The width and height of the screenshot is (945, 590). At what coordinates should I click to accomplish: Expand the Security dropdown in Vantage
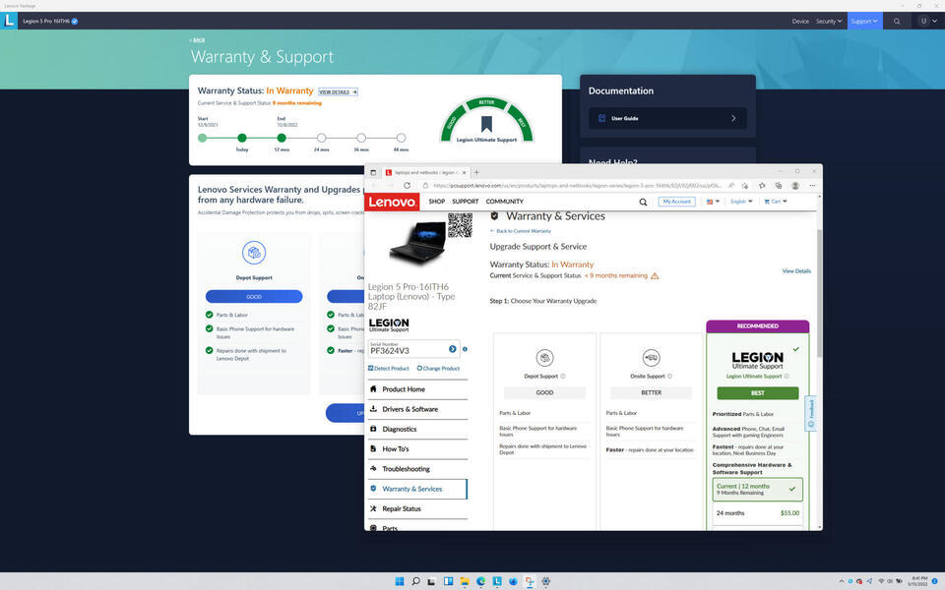pyautogui.click(x=829, y=21)
